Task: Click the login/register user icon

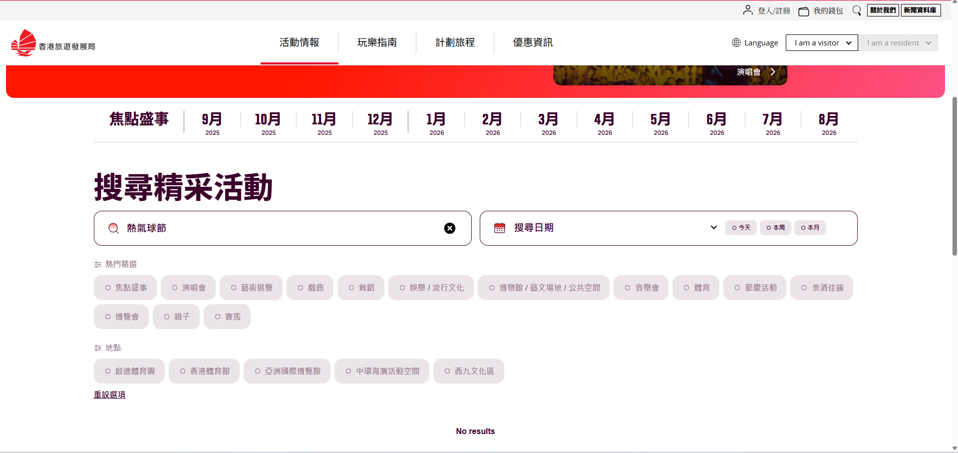Action: point(747,10)
